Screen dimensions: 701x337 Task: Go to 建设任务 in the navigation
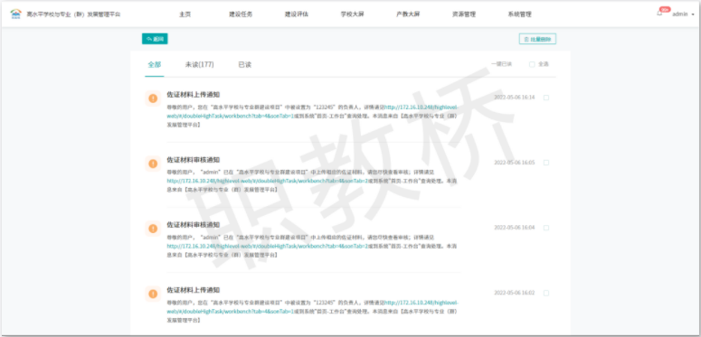pos(241,14)
